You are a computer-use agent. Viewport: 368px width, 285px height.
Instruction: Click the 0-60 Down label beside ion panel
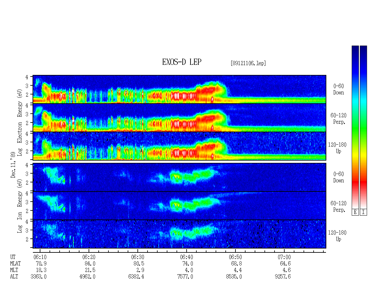338,177
